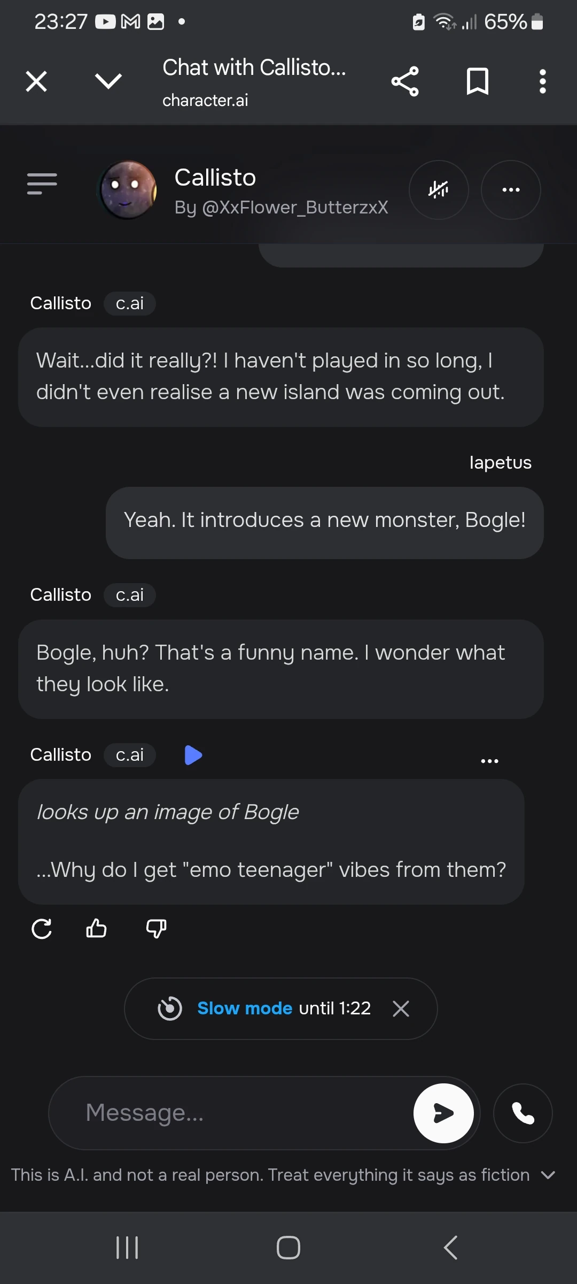Screen dimensions: 577x1284
Task: Bookmark this page with the bookmark icon
Action: coord(477,82)
